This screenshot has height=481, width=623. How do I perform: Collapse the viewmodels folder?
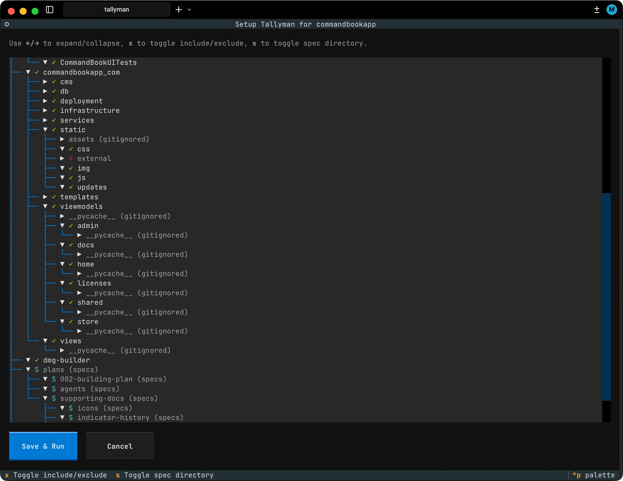tap(45, 206)
